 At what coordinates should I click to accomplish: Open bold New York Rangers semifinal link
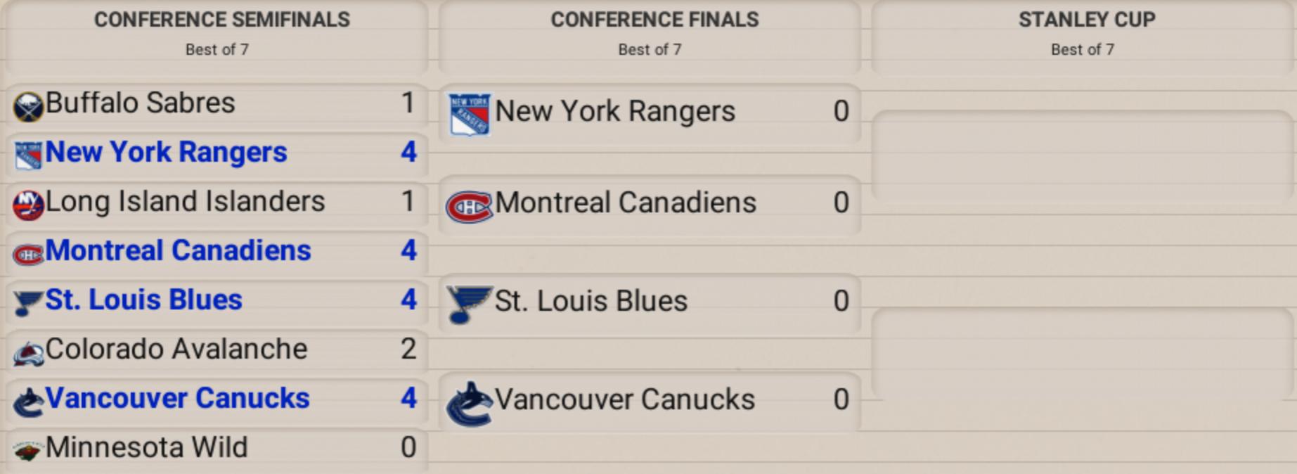(166, 153)
